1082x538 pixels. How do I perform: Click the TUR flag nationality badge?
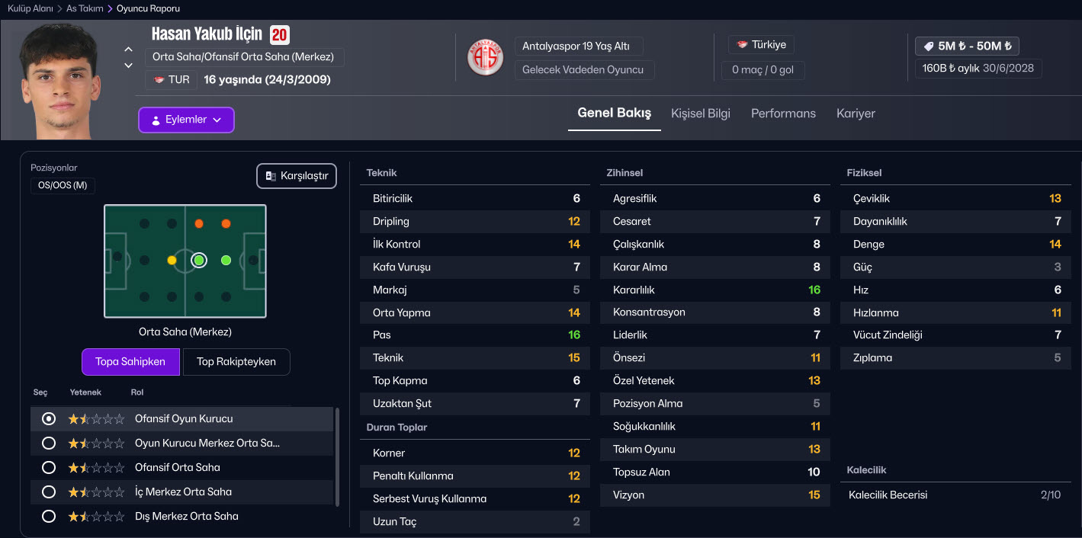[172, 79]
